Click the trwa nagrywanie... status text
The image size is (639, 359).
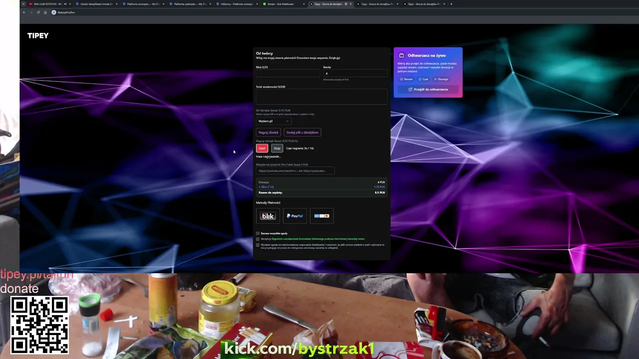click(269, 157)
